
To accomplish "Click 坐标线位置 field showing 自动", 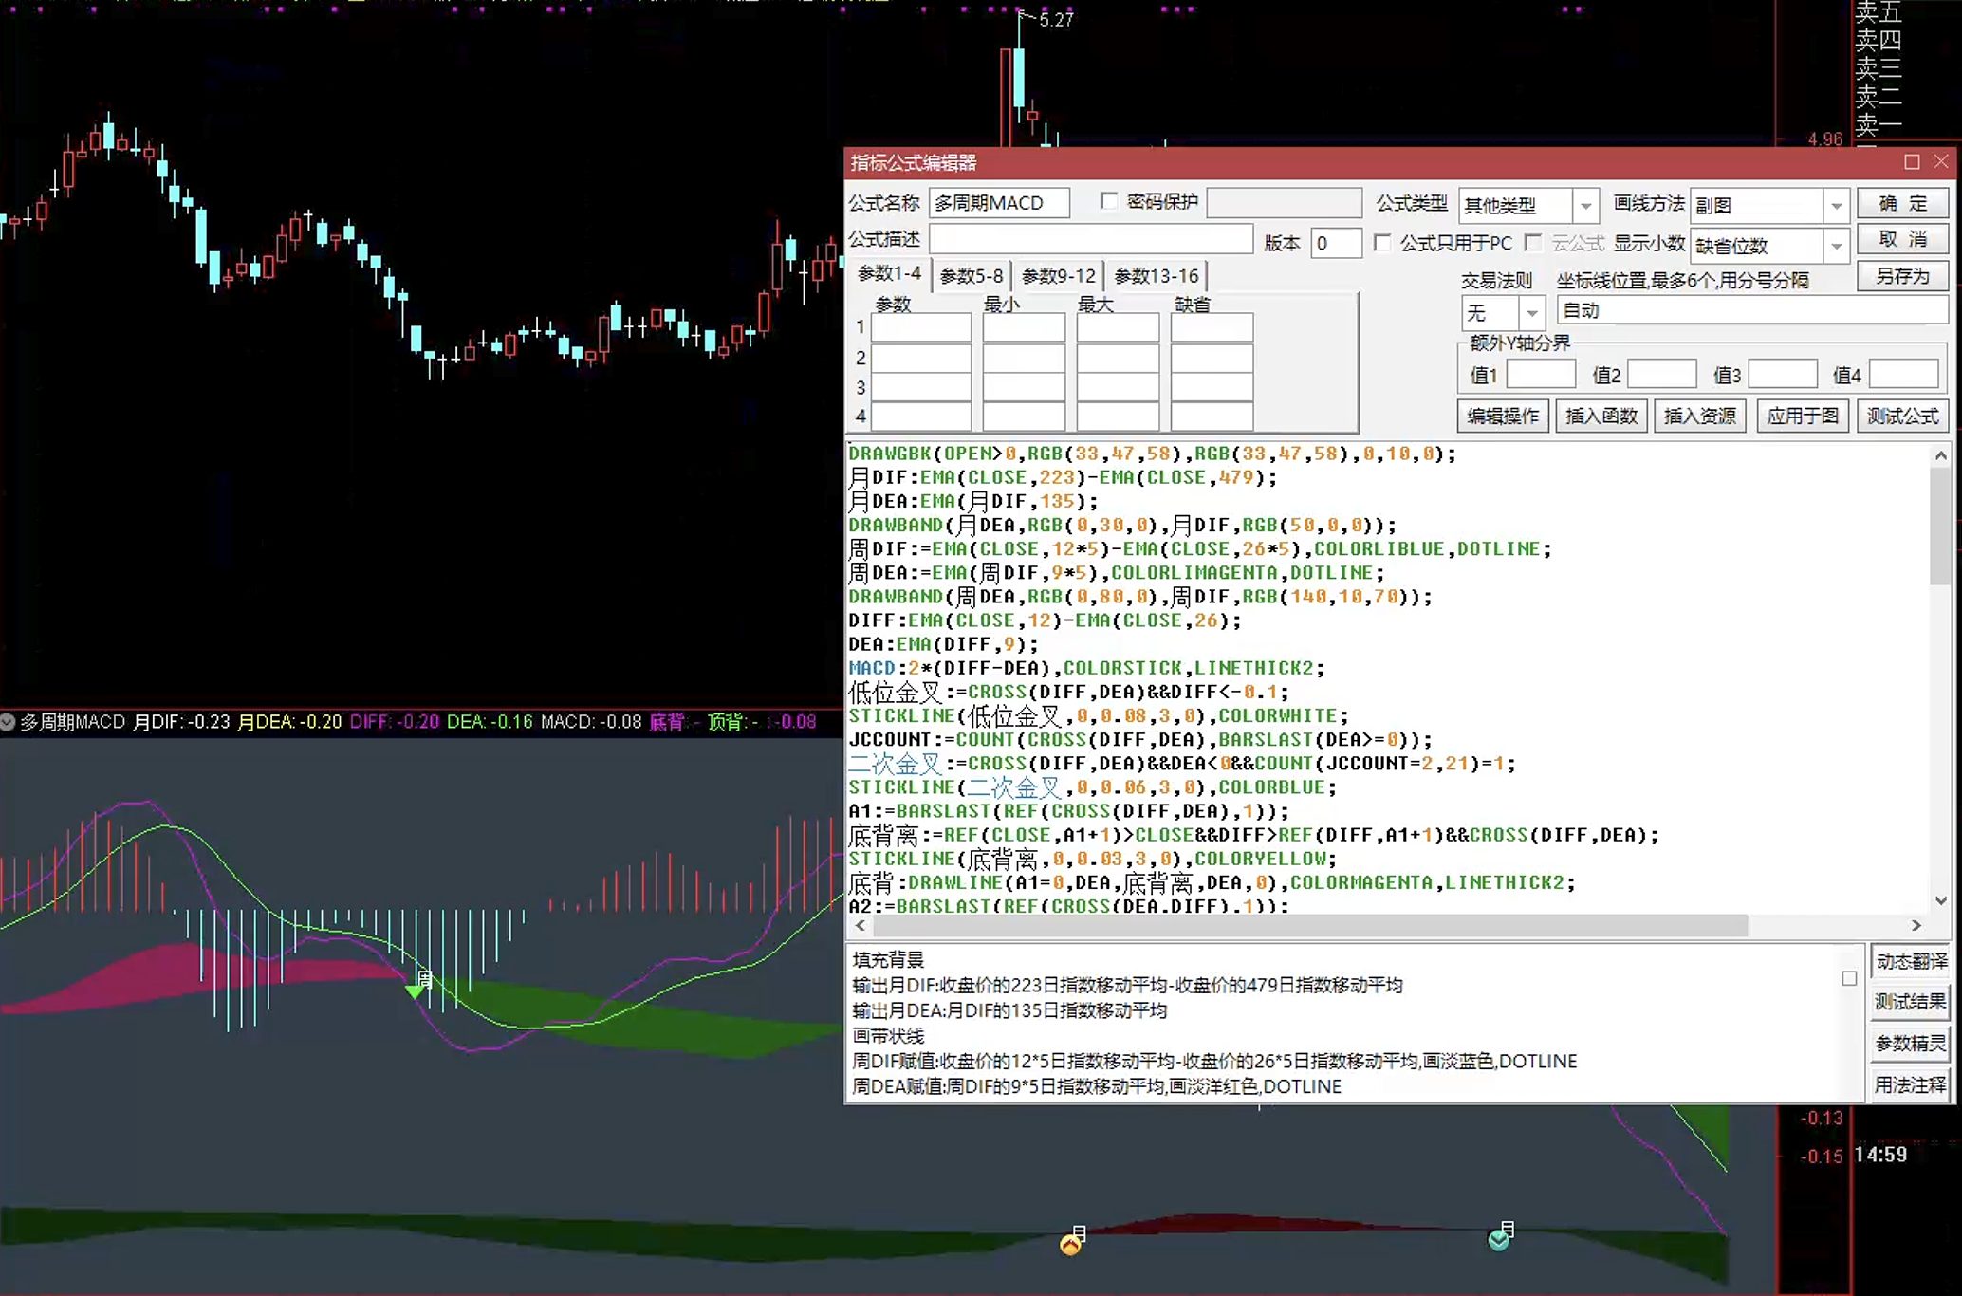I will point(1752,310).
